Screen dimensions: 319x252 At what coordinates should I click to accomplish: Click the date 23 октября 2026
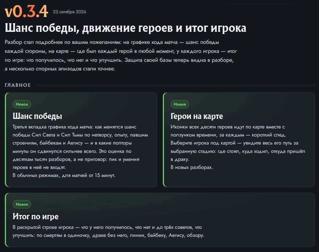70,12
